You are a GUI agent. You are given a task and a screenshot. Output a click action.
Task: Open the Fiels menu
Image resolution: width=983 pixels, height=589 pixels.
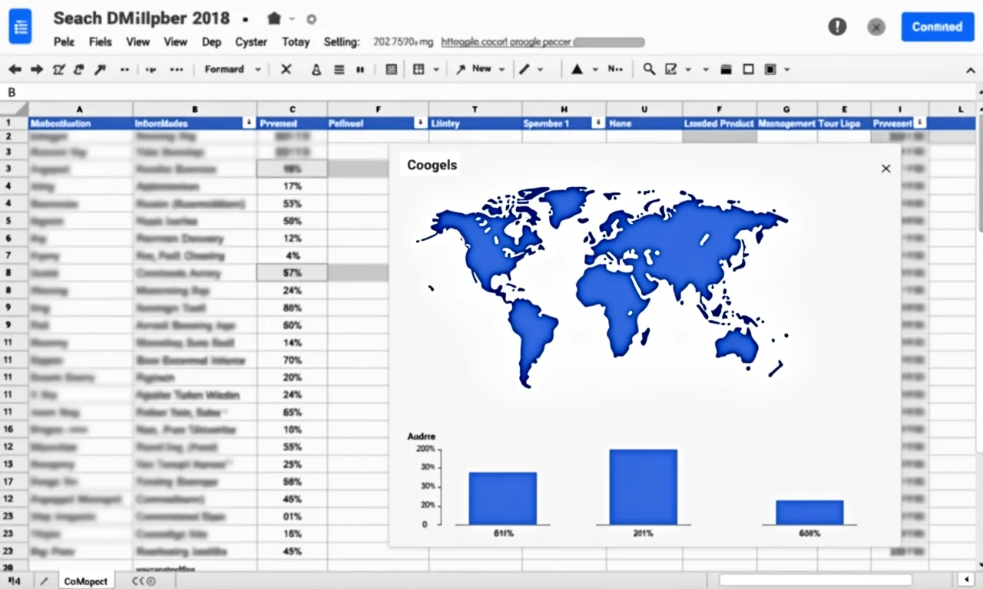tap(100, 42)
